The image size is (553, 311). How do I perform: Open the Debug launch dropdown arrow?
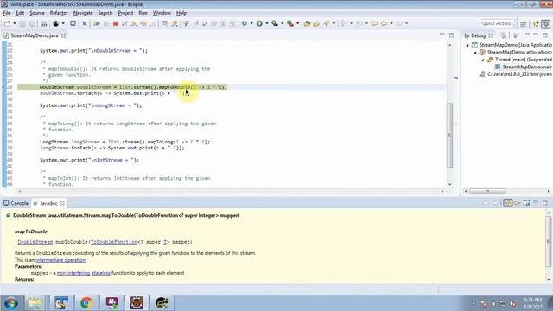251,23
